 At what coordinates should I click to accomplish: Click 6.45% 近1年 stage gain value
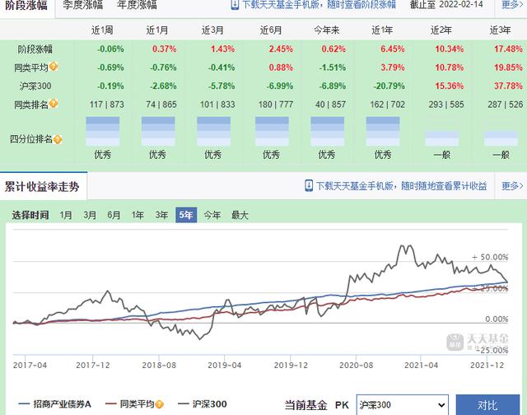click(x=393, y=49)
